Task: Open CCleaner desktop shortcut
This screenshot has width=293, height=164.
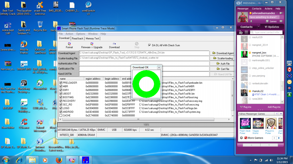Action: (24, 122)
